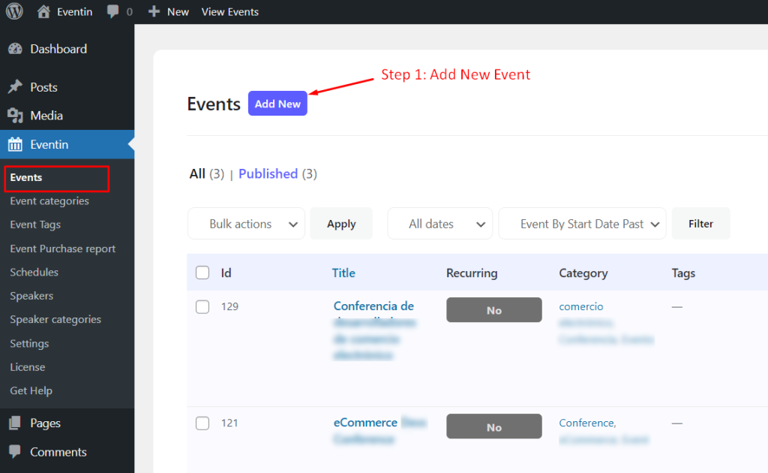Click the id value 129
768x473 pixels.
[229, 306]
